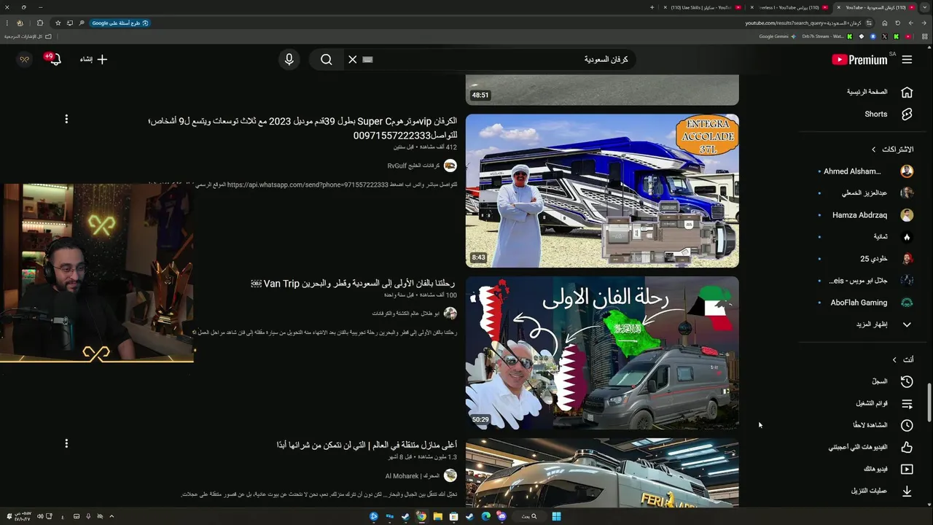Screen dimensions: 933x525
Task: Open more options for Super C video
Action: click(66, 119)
